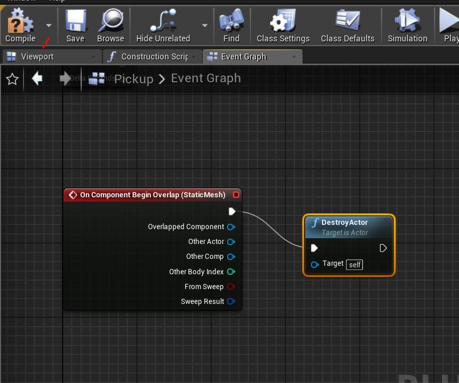The image size is (459, 383).
Task: Click the overlap event's exec output pin
Action: (232, 211)
